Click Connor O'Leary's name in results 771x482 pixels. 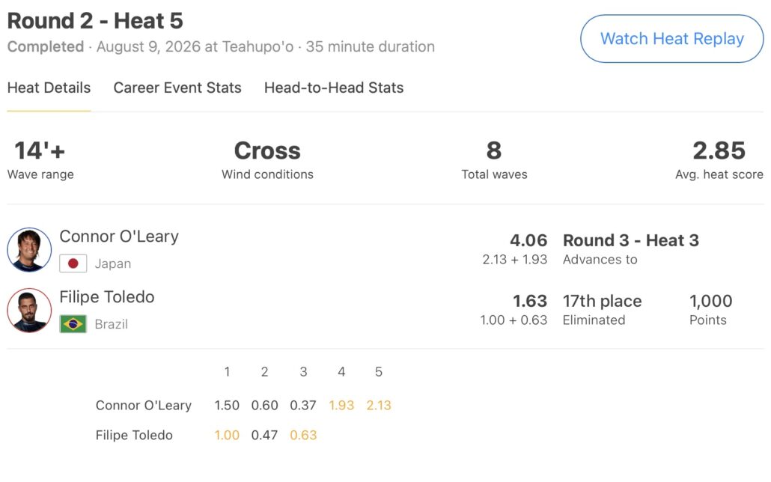click(119, 236)
